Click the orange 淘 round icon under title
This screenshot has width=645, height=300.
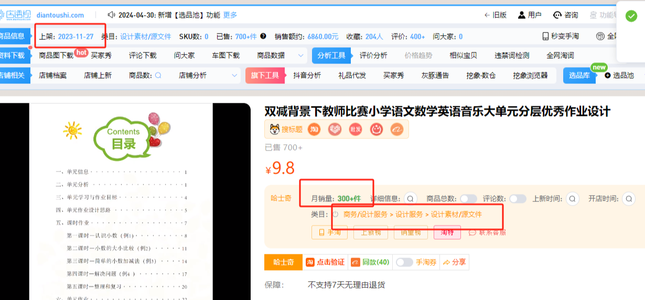pos(314,129)
